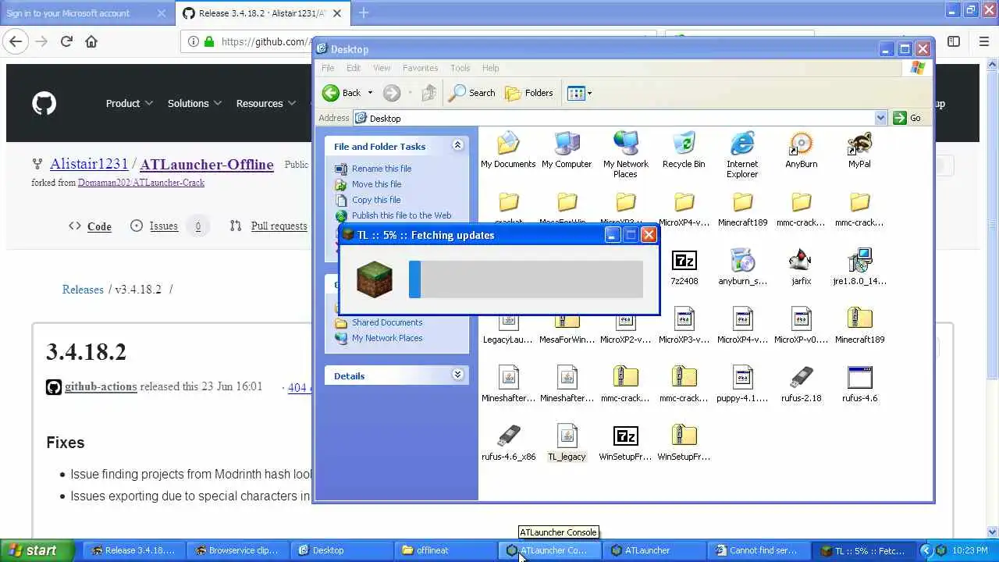Select the jre1.8.0_14... installer icon

point(859,267)
